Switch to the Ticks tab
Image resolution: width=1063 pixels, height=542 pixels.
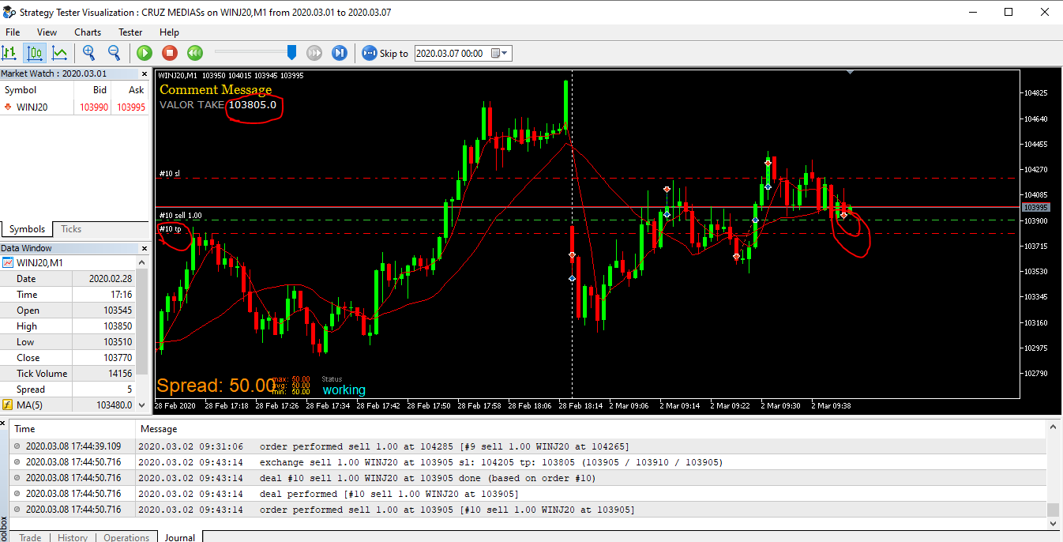click(71, 229)
